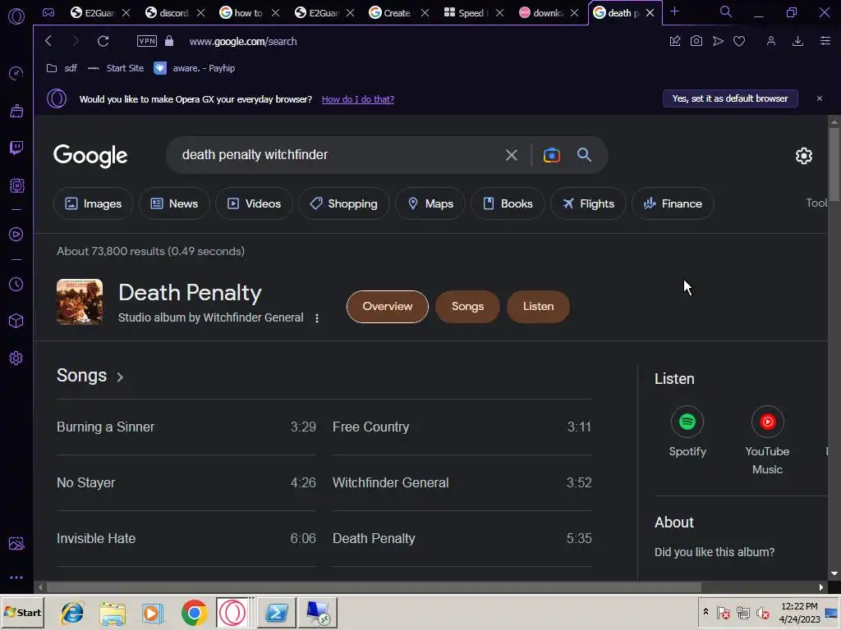Select News search filter
The height and width of the screenshot is (630, 841).
(174, 203)
